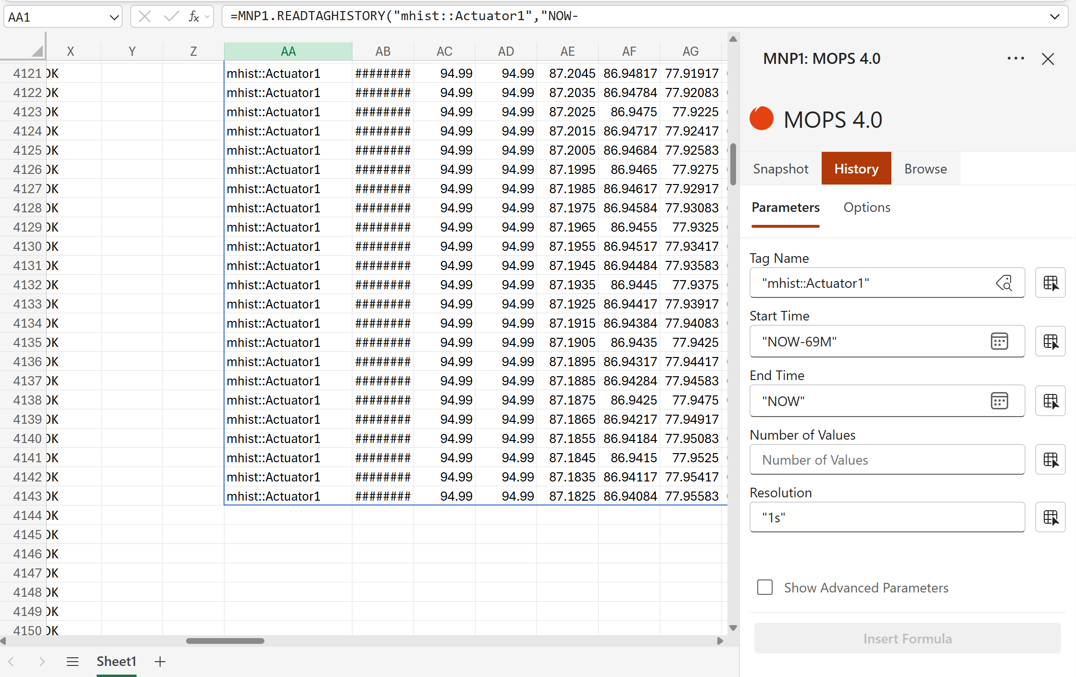
Task: Pick a cell range for End Time
Action: (1051, 401)
